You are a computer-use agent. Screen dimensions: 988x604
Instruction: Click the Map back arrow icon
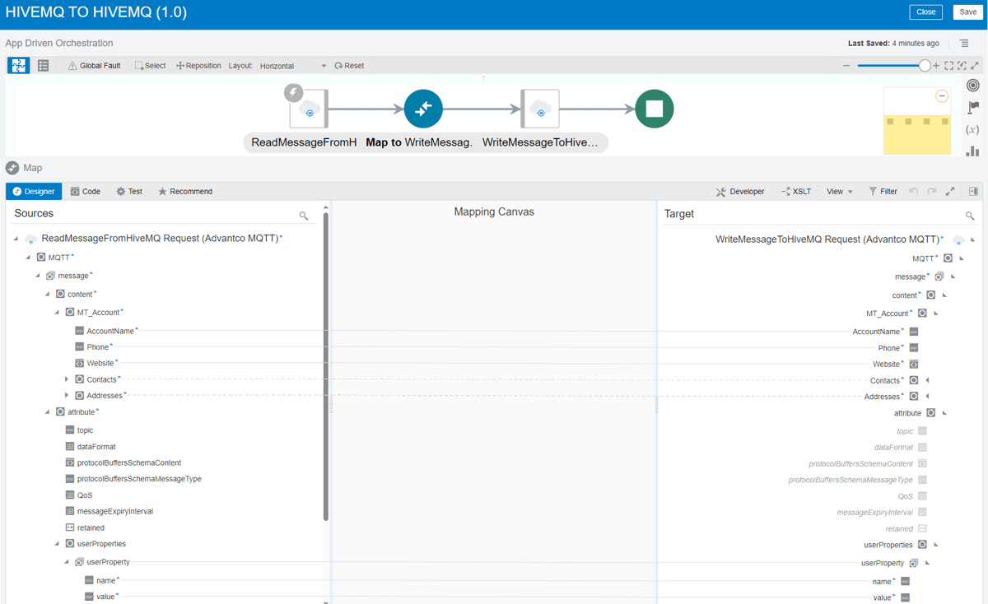tap(12, 168)
